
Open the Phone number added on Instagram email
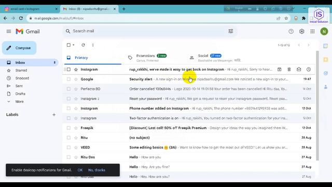pyautogui.click(x=189, y=109)
